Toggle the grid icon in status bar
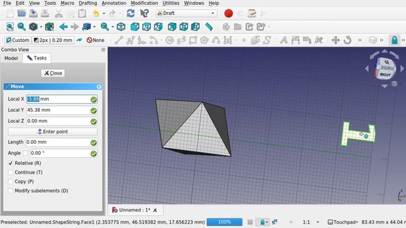 point(250,222)
